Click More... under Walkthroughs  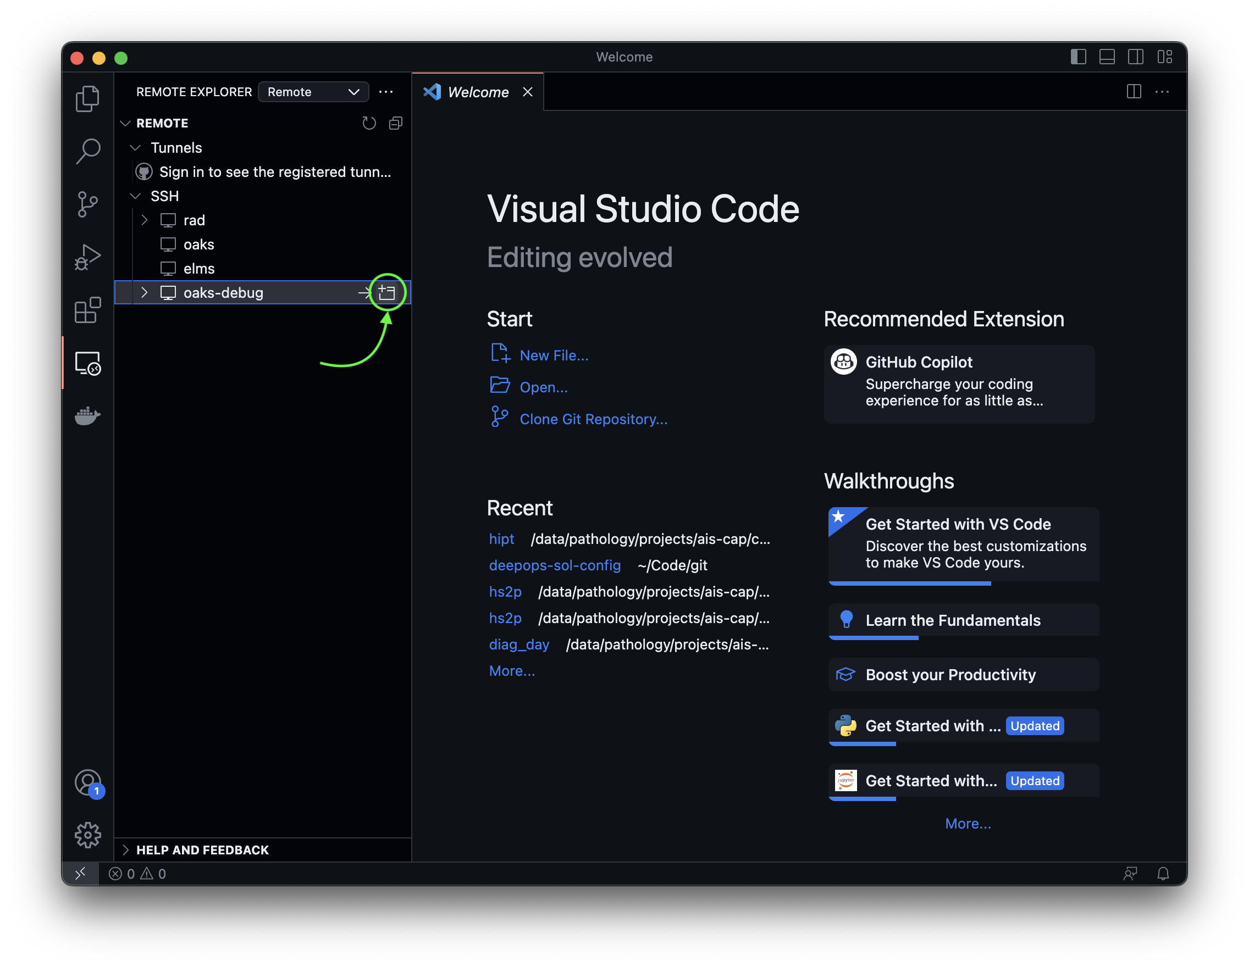[968, 824]
